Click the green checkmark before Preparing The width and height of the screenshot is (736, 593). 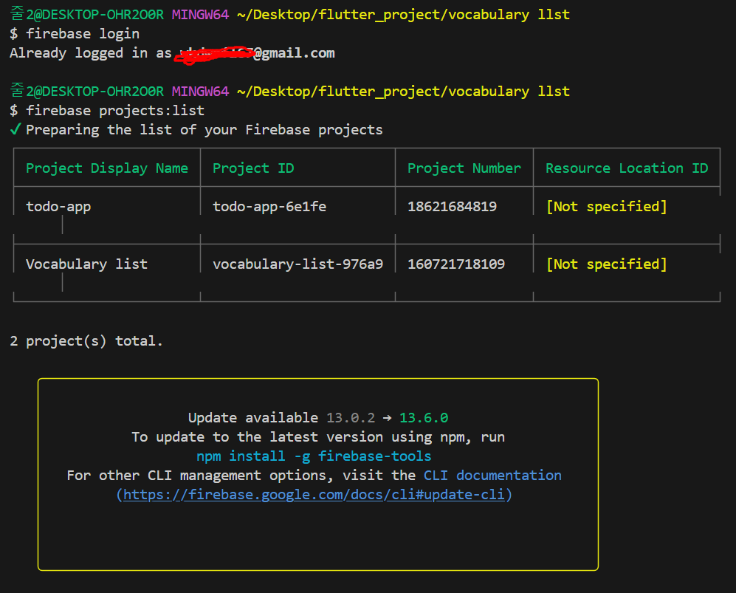pyautogui.click(x=15, y=129)
